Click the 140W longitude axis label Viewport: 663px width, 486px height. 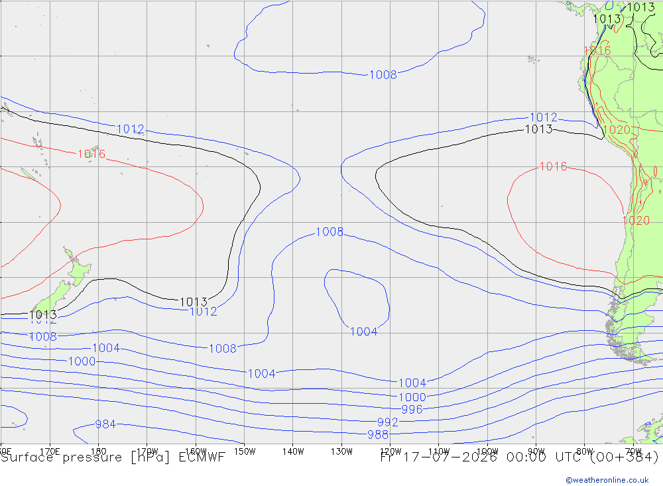[x=293, y=452]
